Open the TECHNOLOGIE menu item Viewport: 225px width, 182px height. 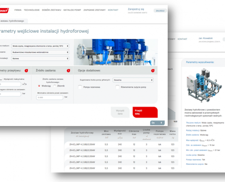pos(31,10)
